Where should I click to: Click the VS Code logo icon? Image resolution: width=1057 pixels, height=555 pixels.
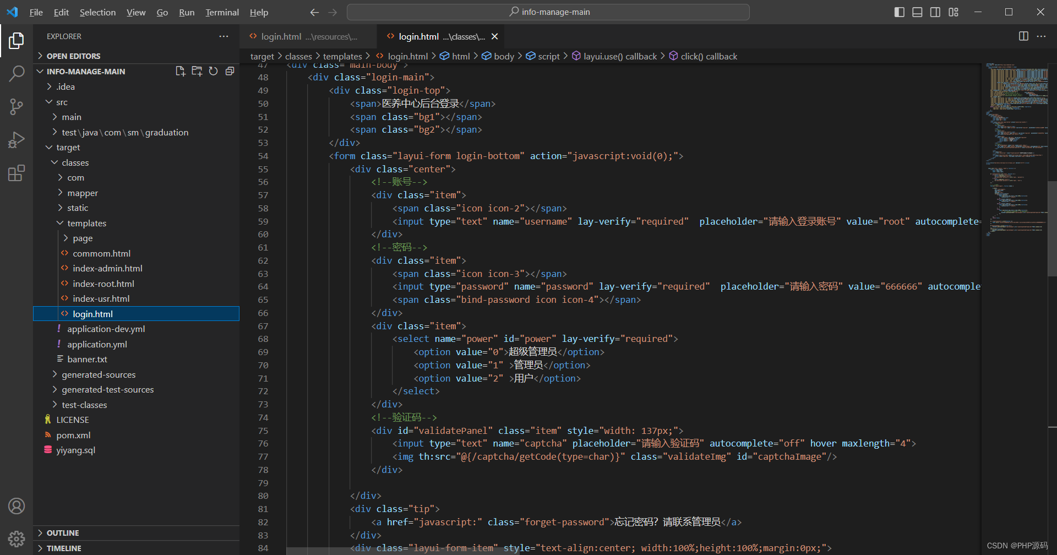coord(12,12)
